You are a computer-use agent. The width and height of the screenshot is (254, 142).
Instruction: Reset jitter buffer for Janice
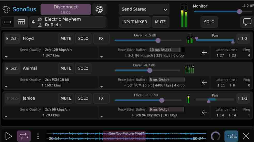[204, 112]
